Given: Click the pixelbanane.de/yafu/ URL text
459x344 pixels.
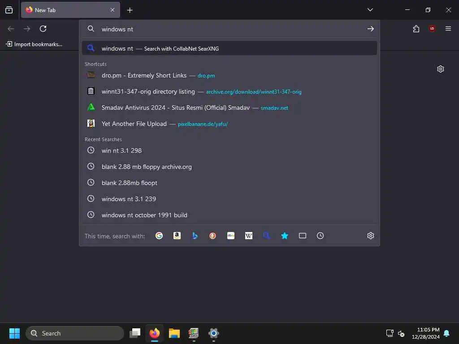Looking at the screenshot, I should pos(203,124).
